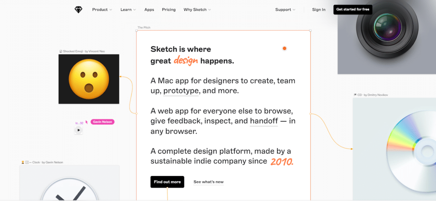Click the orange dot in the pitch card

click(x=284, y=48)
